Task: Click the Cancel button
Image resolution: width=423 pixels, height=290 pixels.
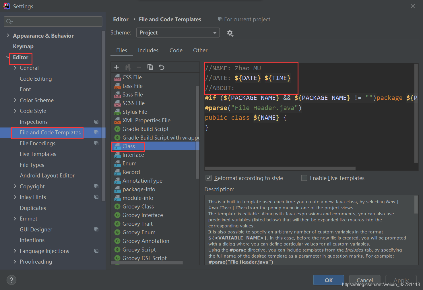Action: pos(365,280)
